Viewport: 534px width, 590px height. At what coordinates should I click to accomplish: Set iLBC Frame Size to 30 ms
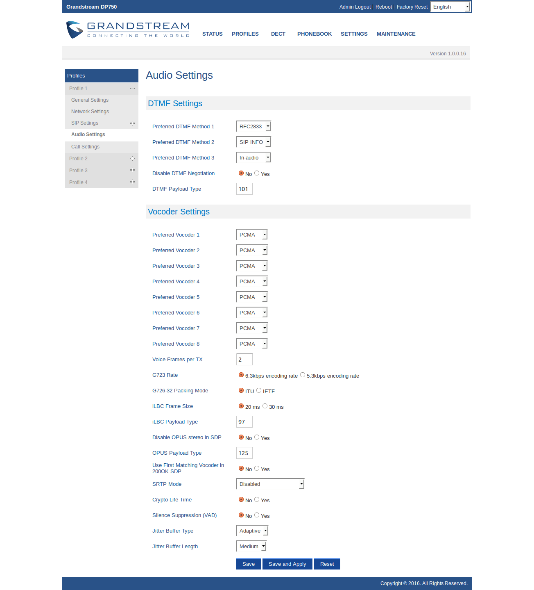point(265,406)
